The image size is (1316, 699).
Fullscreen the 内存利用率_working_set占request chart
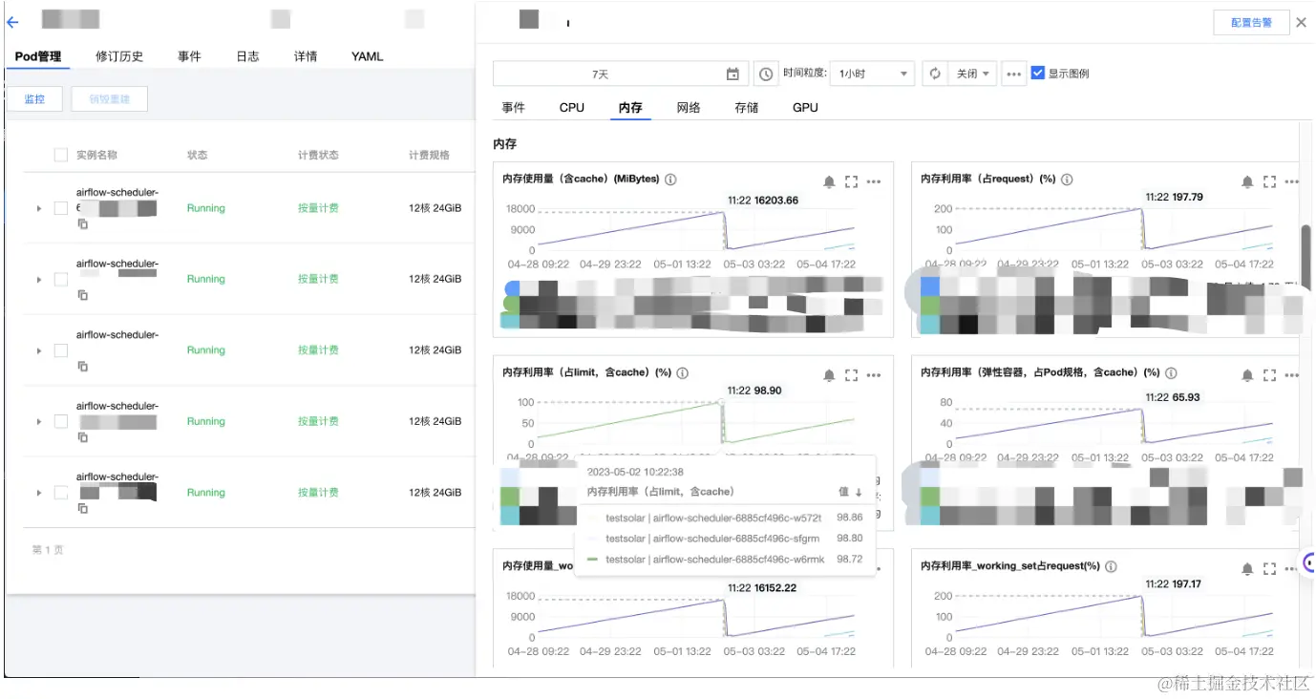pyautogui.click(x=1269, y=569)
